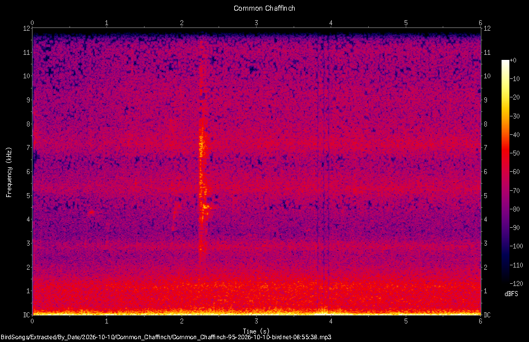
Task: Click the -120 value on color scale
Action: 516,283
